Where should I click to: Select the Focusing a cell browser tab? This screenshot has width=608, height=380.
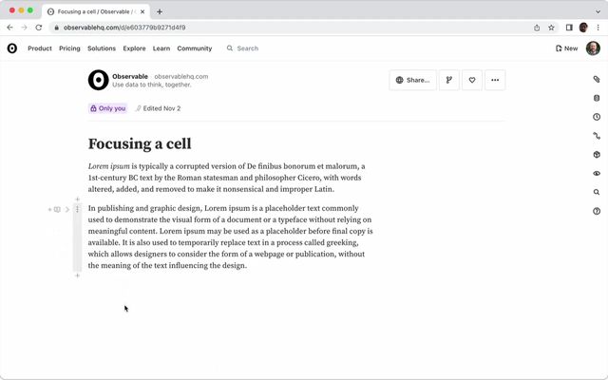tap(95, 11)
